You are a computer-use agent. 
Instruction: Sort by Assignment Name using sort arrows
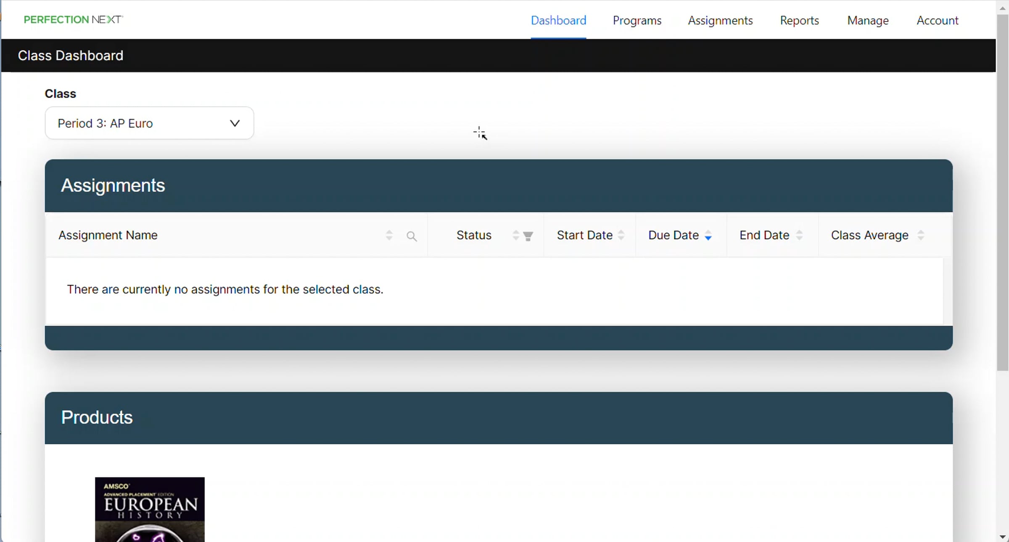coord(389,235)
